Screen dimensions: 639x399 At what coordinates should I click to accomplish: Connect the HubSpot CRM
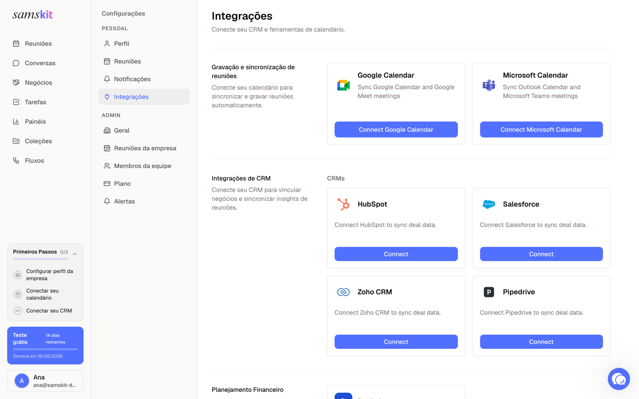pos(396,254)
